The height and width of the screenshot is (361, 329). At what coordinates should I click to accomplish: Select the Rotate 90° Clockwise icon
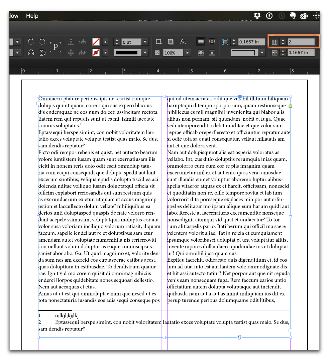click(x=31, y=41)
